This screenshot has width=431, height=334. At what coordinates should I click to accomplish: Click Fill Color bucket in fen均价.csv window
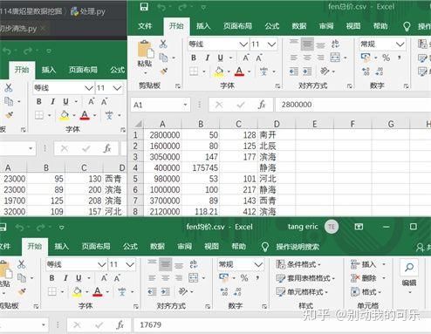77,291
